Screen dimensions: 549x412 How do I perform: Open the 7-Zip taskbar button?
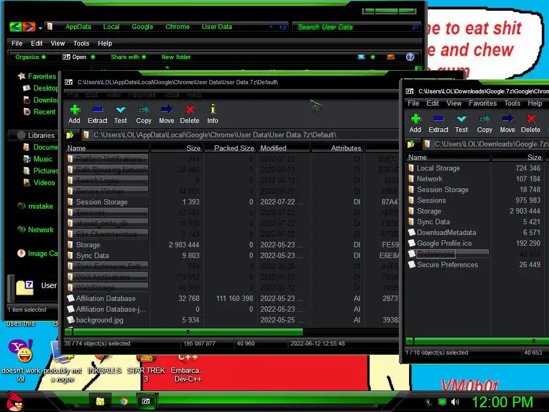click(146, 401)
